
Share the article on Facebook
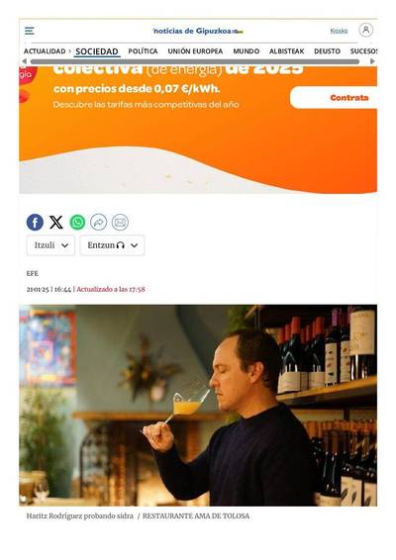[35, 223]
